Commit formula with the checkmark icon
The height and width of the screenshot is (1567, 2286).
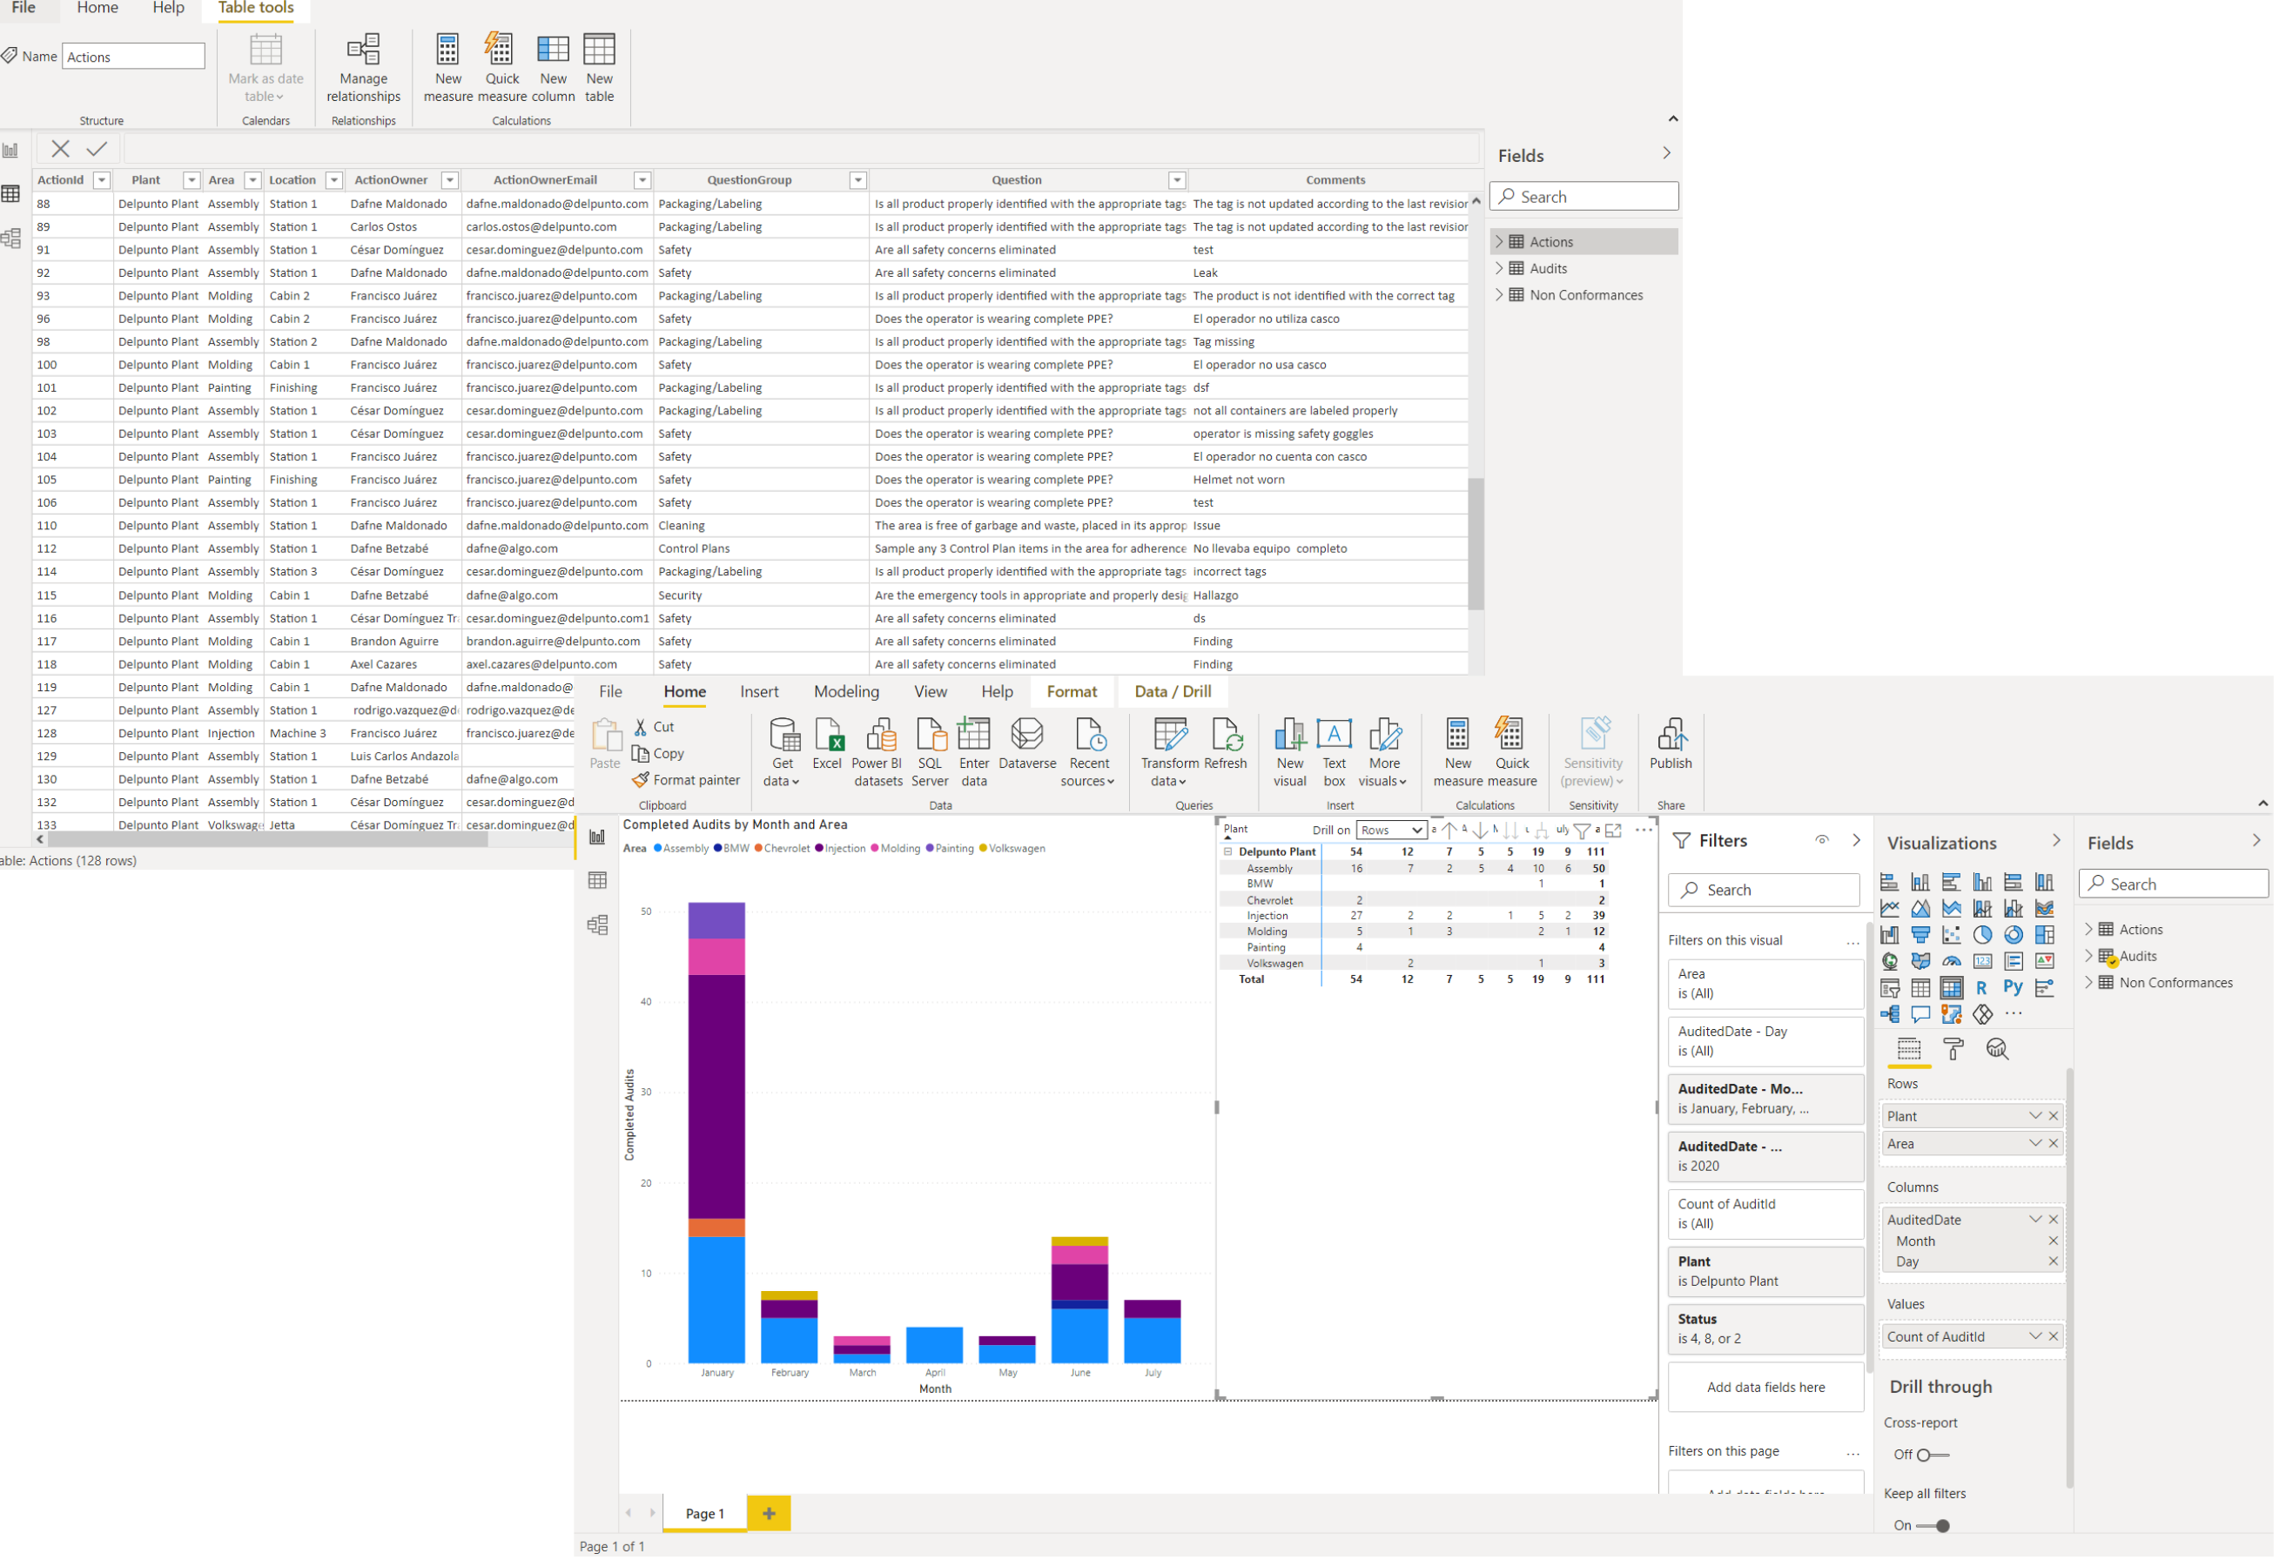pyautogui.click(x=97, y=150)
